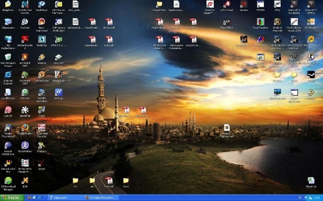
Task: Open the King Of Fighters file icon
Action: [227, 128]
